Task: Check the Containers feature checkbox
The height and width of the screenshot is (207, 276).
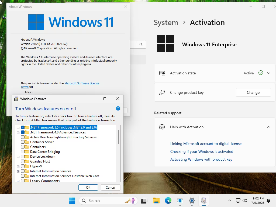Action: click(23, 147)
